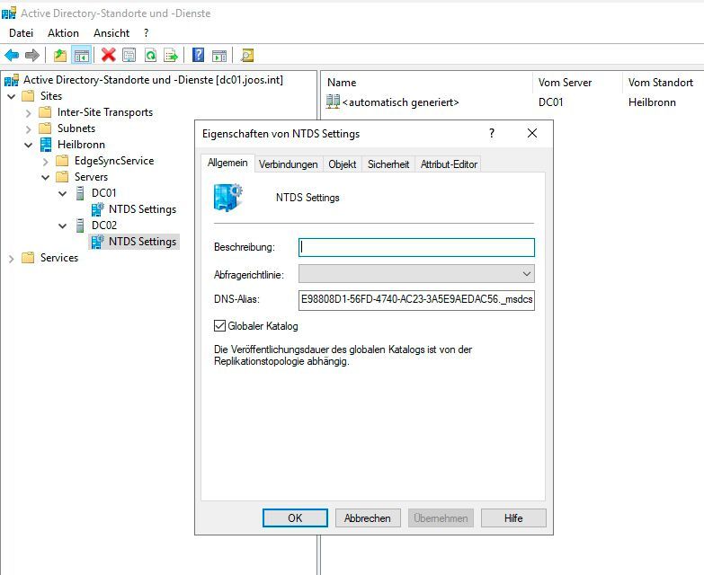
Task: Click NTDS Settings icon under DC01
Action: tap(97, 209)
